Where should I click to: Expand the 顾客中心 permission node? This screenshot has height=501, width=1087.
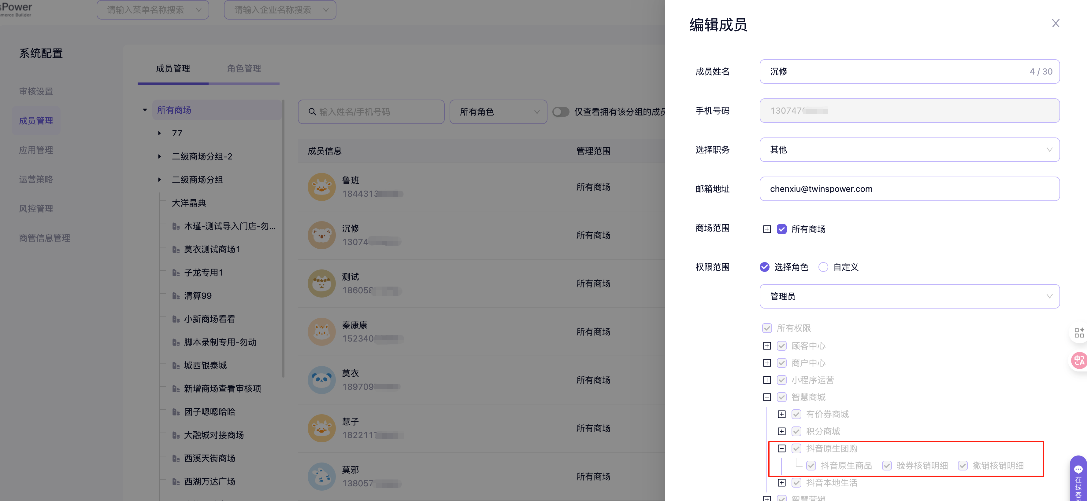767,346
